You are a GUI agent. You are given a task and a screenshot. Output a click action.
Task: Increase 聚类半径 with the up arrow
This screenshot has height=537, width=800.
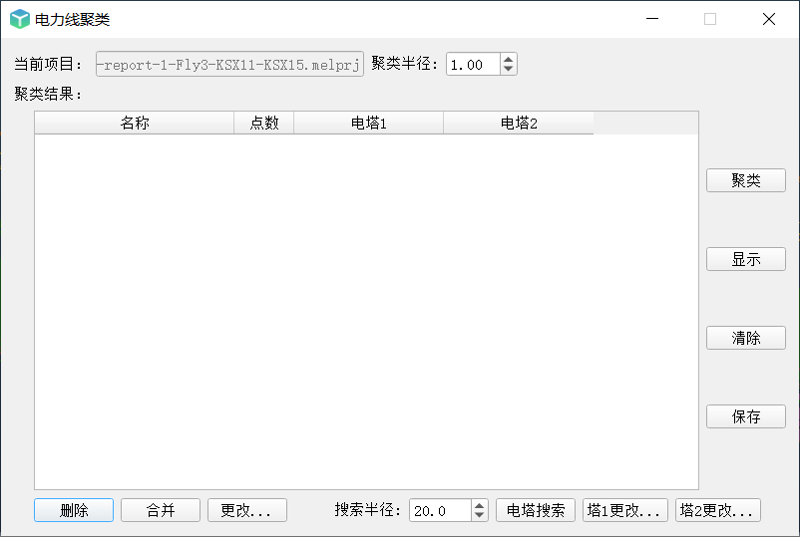pos(508,59)
